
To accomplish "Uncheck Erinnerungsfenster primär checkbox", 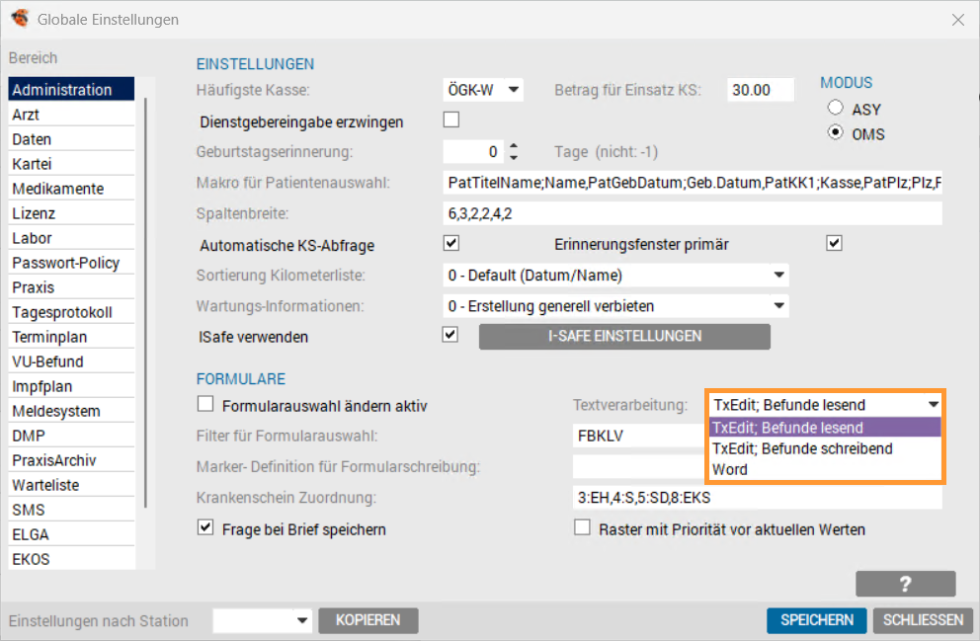I will pos(834,243).
